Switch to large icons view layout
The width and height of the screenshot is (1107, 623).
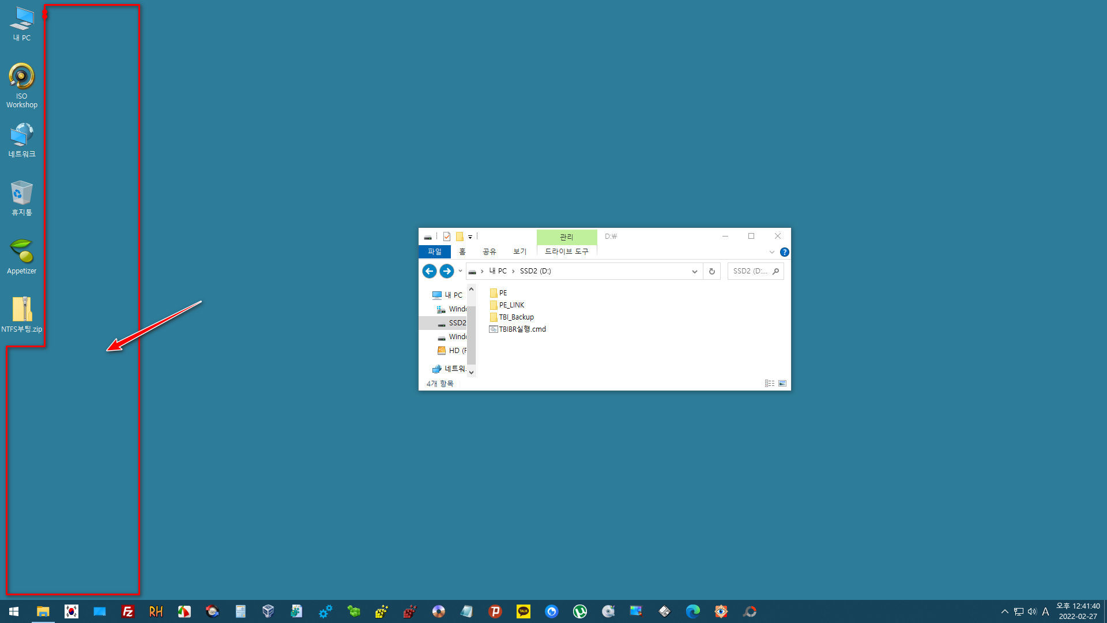(782, 384)
